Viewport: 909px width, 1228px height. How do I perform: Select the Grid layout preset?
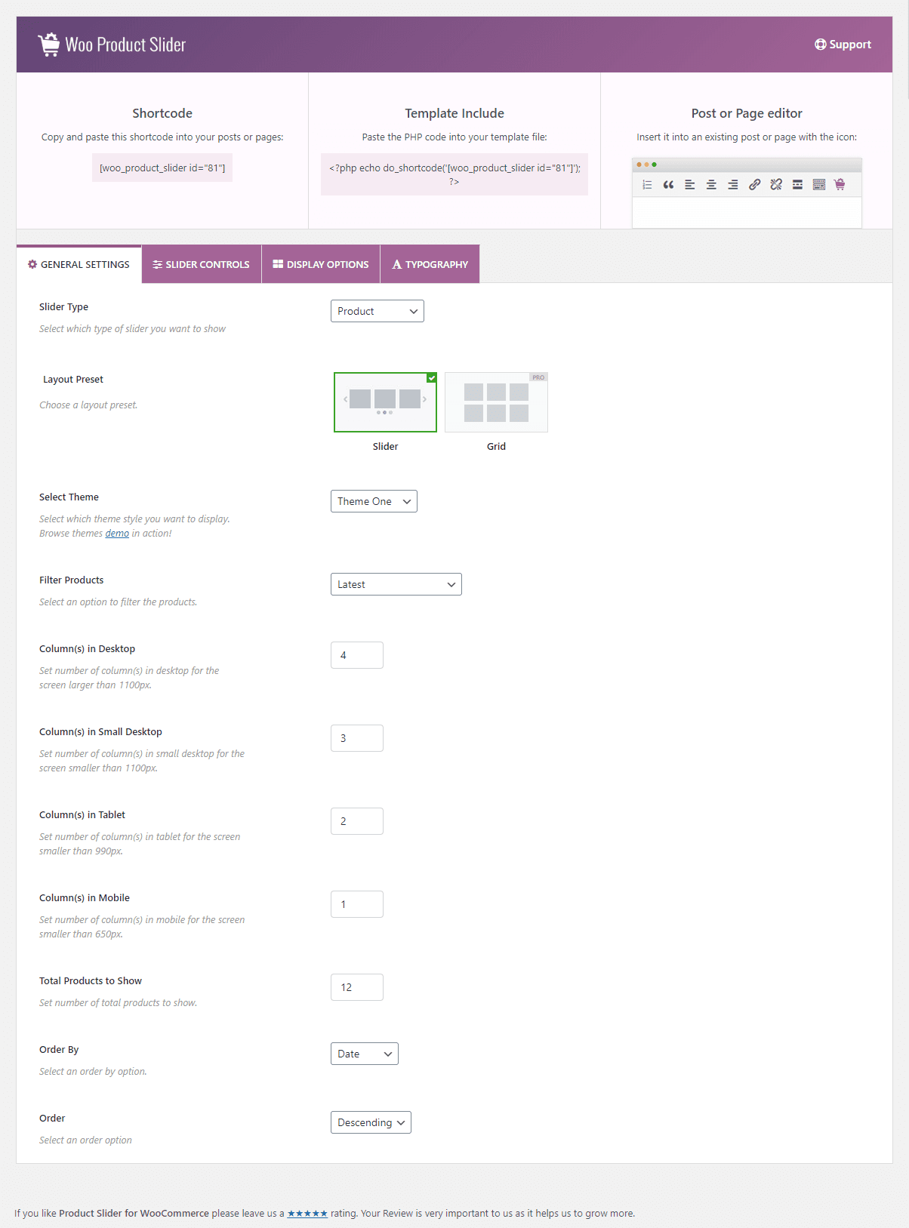(496, 402)
